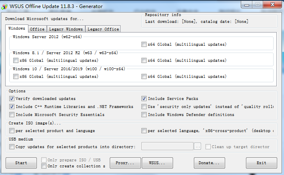This screenshot has width=284, height=175.
Task: Open the WSUS... settings dialog
Action: [x=157, y=163]
